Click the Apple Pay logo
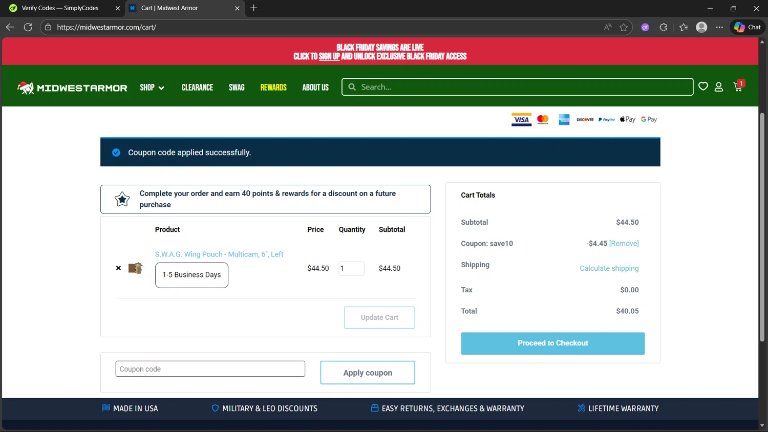Viewport: 768px width, 432px height. click(x=627, y=119)
